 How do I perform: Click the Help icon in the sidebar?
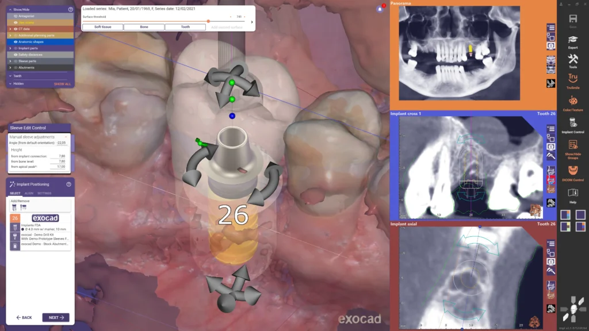(572, 195)
